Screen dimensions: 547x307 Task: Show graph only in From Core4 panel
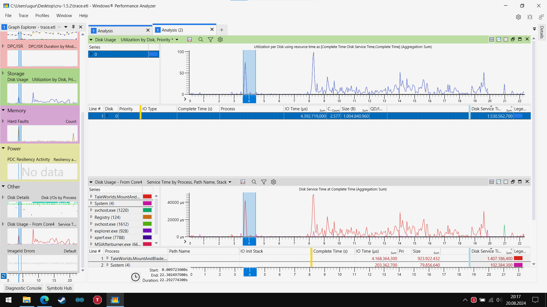(x=499, y=182)
